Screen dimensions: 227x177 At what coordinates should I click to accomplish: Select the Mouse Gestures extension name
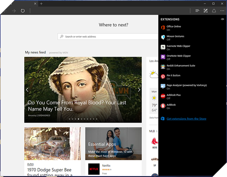(175, 36)
